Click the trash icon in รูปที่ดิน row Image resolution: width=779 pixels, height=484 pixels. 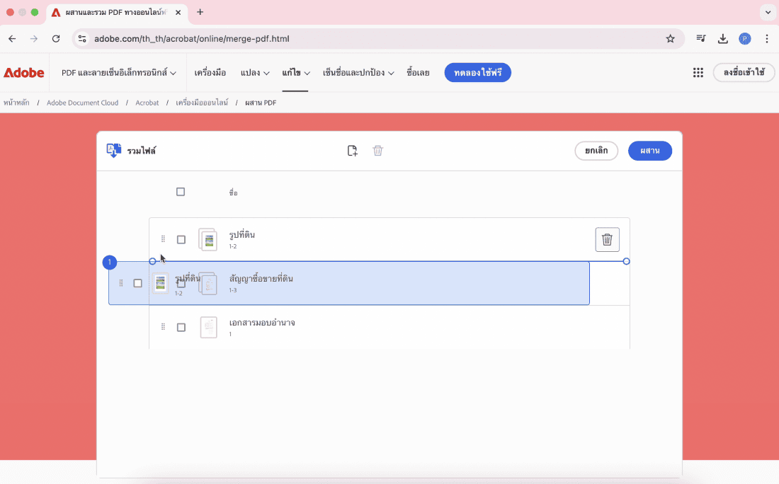pyautogui.click(x=607, y=240)
